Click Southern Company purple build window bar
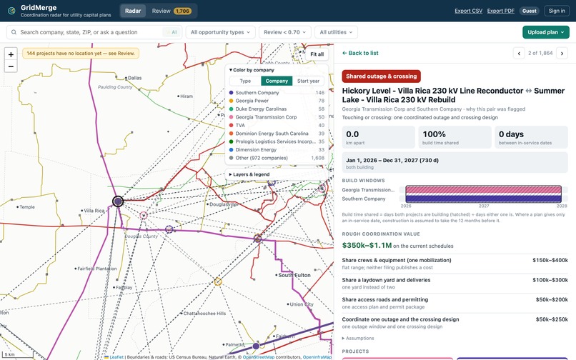 pyautogui.click(x=483, y=199)
